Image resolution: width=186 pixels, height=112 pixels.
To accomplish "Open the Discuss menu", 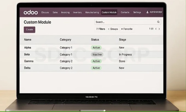I will (x=45, y=12).
